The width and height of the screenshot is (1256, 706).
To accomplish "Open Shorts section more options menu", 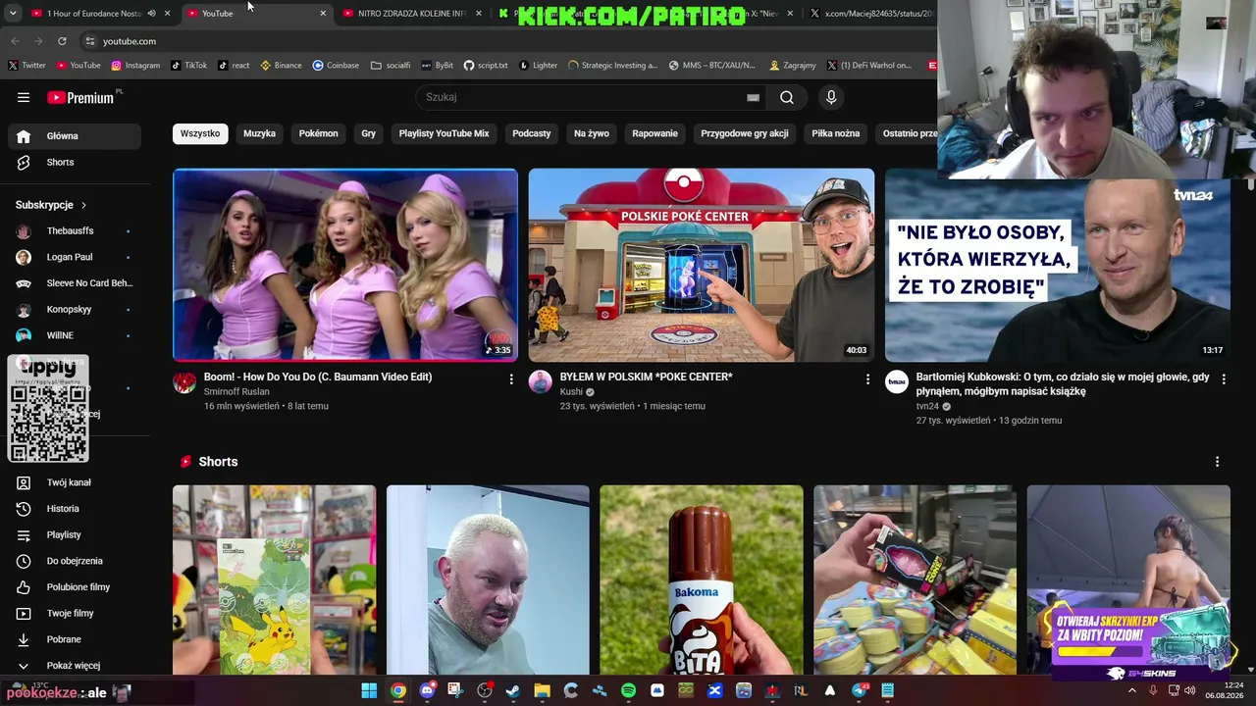I will point(1217,462).
